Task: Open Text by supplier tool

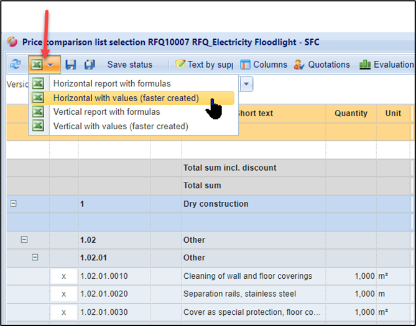Action: pos(203,65)
